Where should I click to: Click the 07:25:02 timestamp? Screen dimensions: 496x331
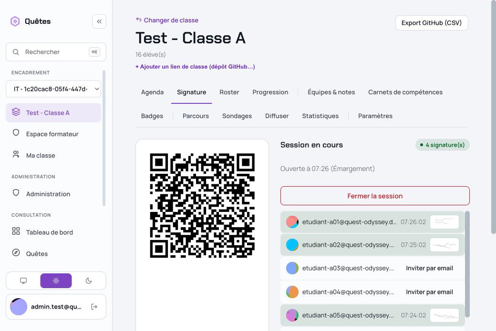click(413, 245)
